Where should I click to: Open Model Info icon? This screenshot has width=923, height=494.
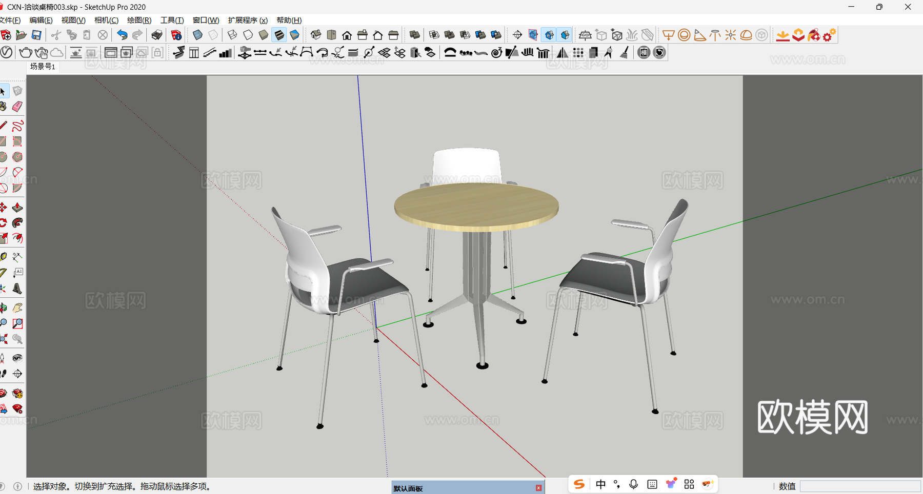[x=176, y=35]
